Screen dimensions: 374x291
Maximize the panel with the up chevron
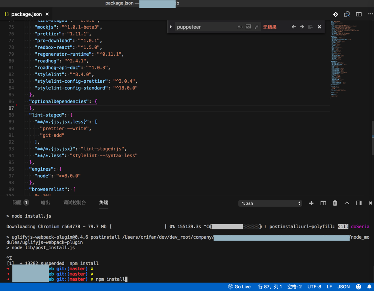347,203
